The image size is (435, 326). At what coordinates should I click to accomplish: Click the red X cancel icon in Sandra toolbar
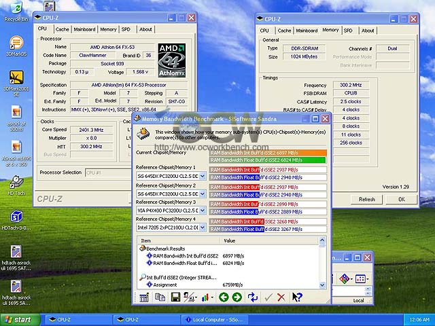pos(281,297)
